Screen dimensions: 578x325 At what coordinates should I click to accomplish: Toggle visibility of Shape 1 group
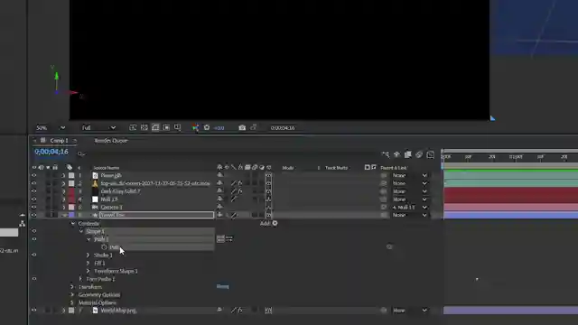click(34, 231)
